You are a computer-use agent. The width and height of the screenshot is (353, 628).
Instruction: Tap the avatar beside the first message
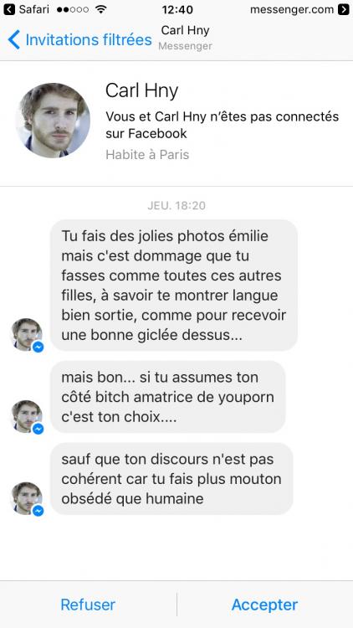coord(27,334)
